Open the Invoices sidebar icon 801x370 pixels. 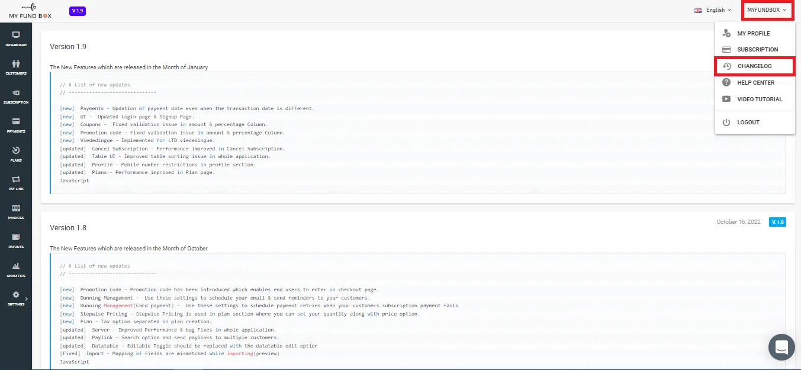click(x=16, y=208)
